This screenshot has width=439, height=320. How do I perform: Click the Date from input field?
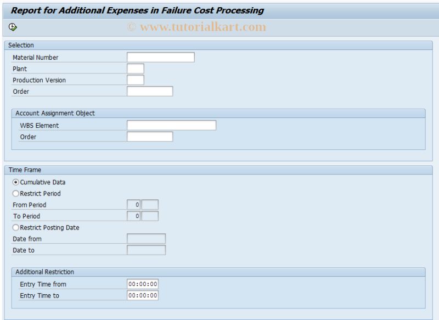click(147, 238)
